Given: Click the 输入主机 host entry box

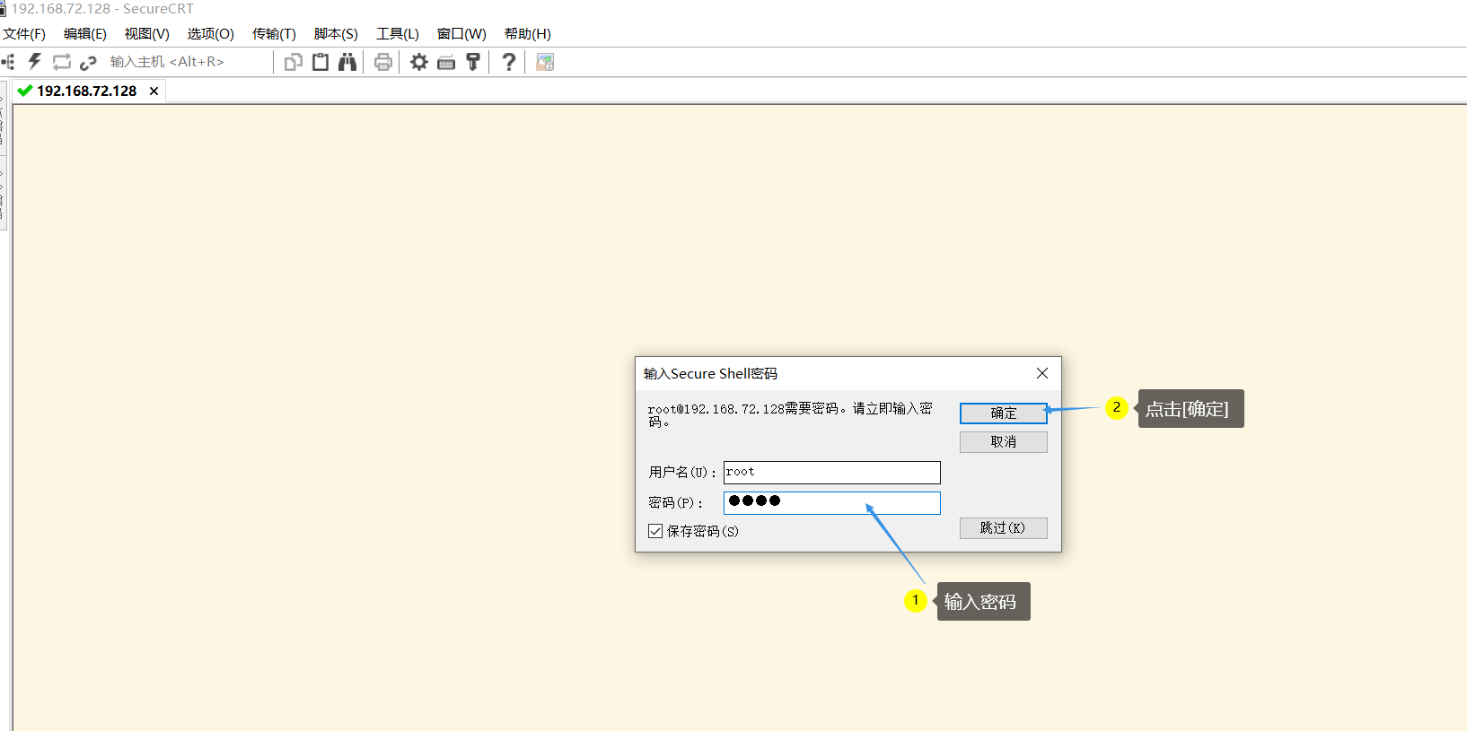Looking at the screenshot, I should 189,62.
